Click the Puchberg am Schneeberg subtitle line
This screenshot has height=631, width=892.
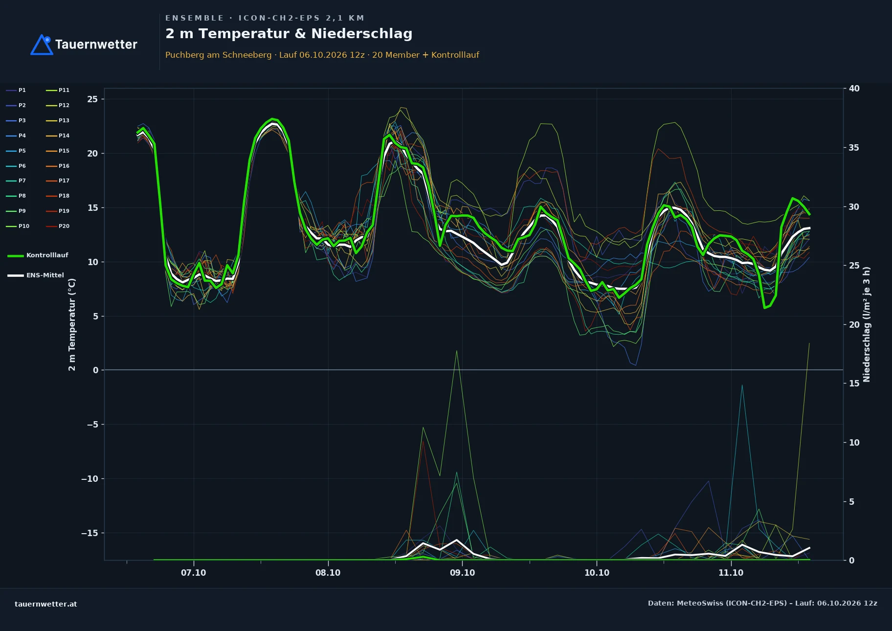tap(322, 55)
